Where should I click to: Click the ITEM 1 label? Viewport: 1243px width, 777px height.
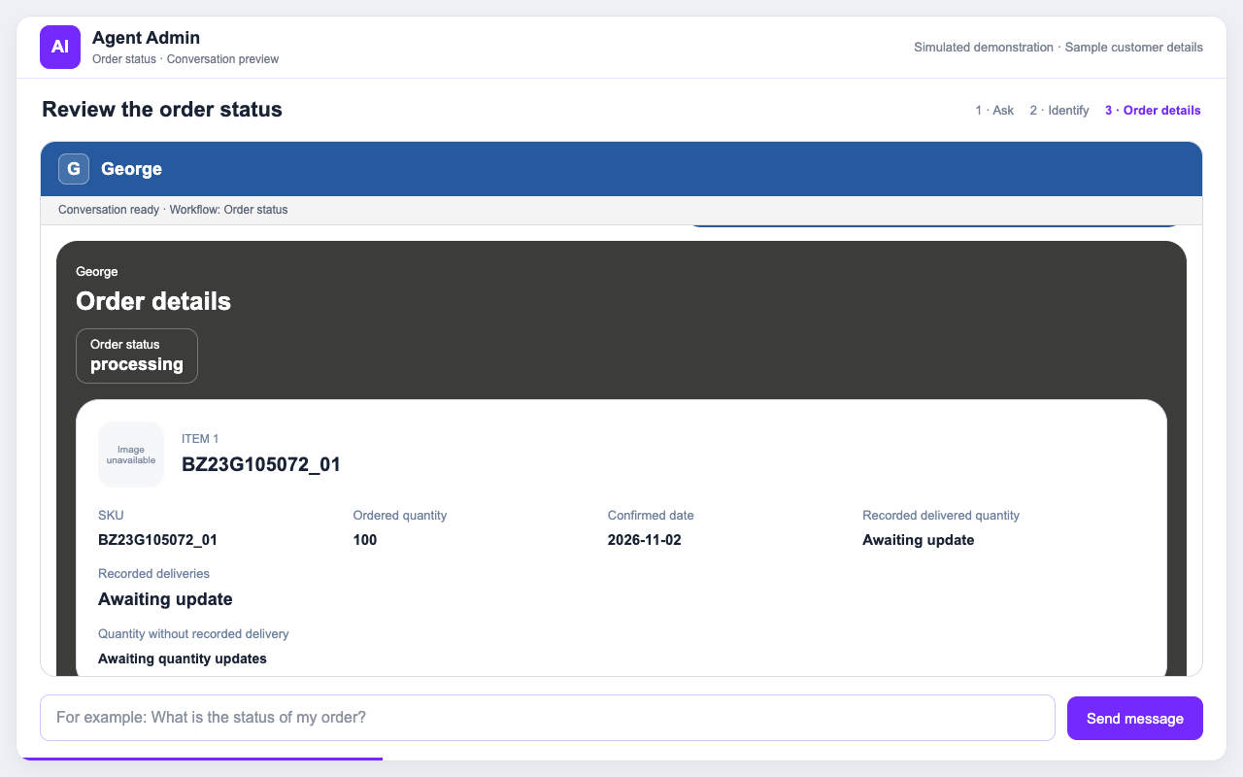[200, 439]
